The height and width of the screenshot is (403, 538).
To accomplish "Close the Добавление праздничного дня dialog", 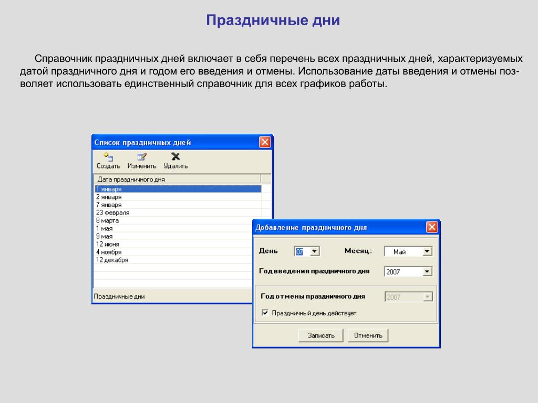I will pyautogui.click(x=432, y=227).
